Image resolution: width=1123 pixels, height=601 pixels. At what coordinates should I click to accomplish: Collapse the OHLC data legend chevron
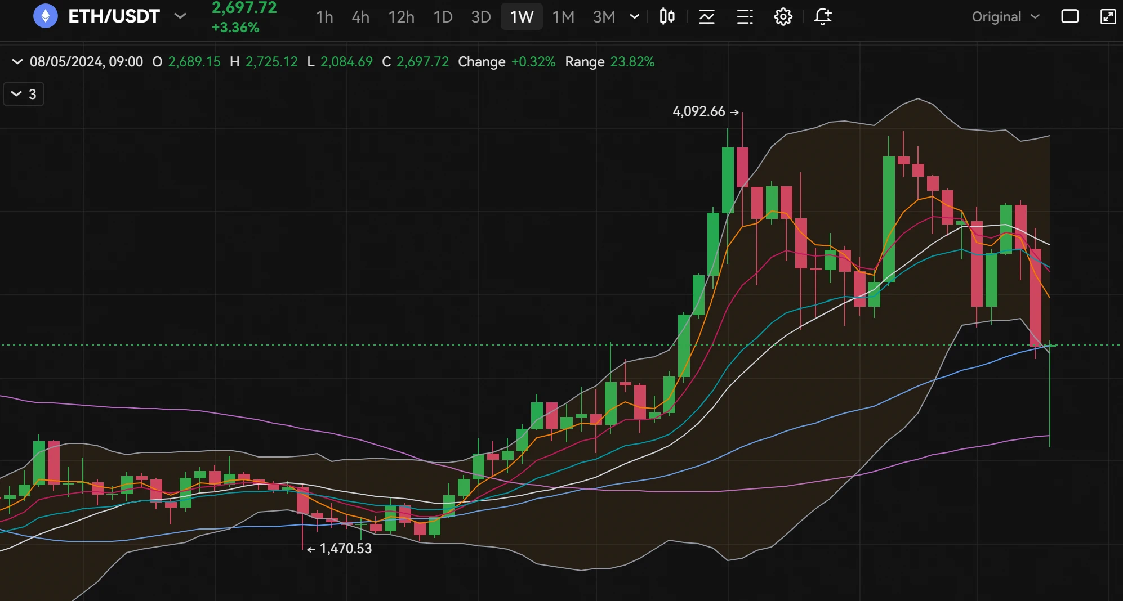pos(17,62)
